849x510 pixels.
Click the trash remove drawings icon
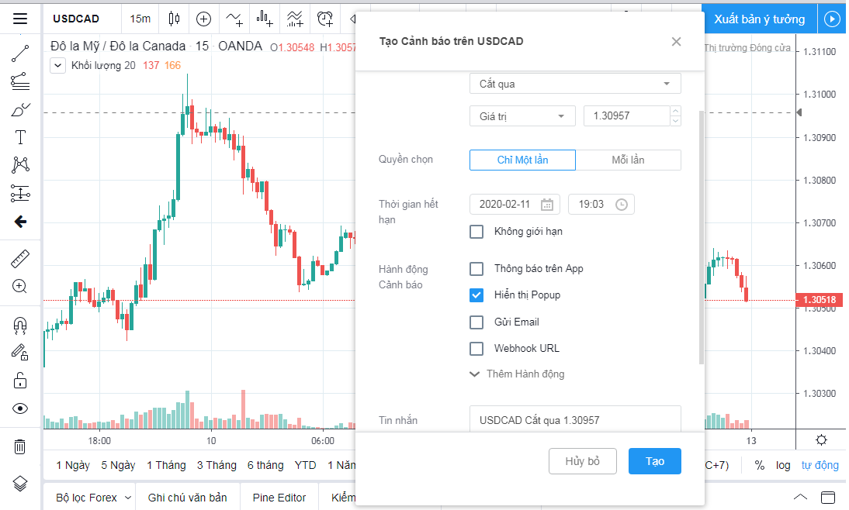coord(20,446)
